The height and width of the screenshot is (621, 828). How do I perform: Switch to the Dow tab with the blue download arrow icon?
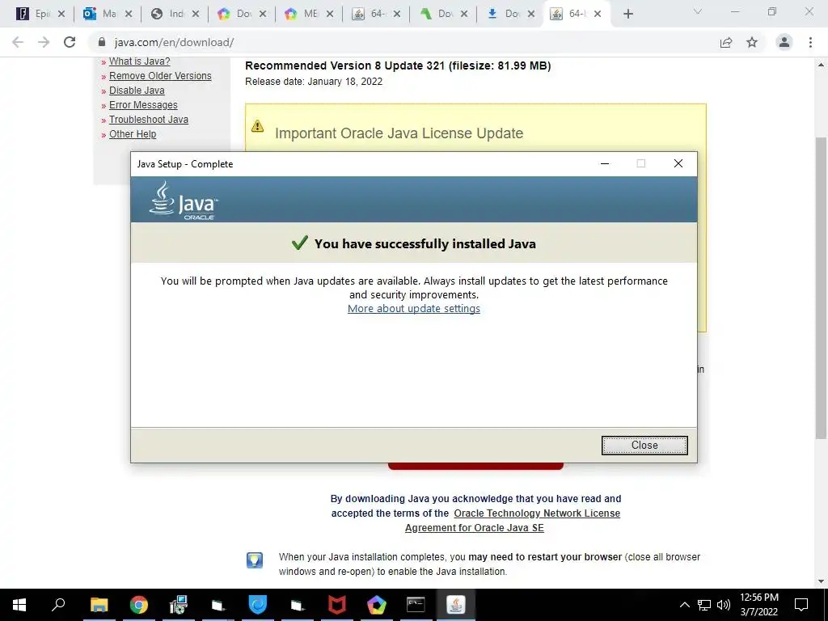[503, 14]
